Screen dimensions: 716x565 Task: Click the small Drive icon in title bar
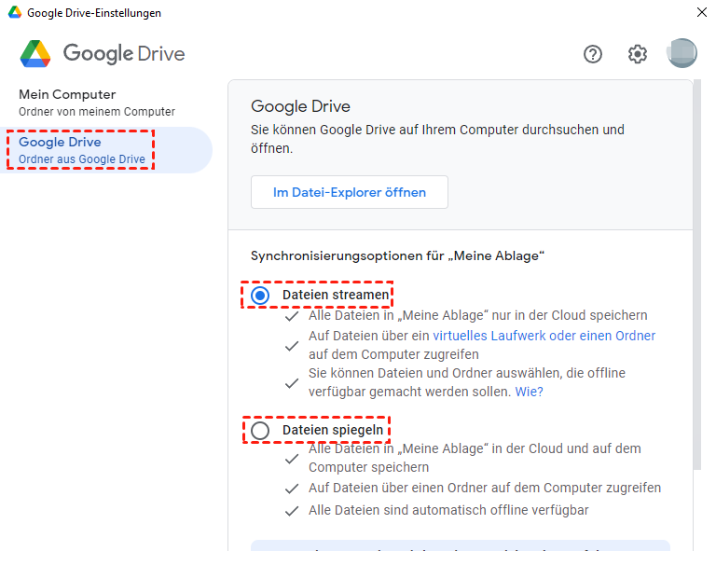click(x=12, y=13)
